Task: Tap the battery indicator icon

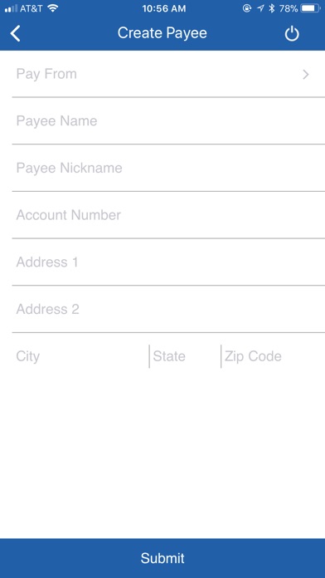Action: (310, 8)
